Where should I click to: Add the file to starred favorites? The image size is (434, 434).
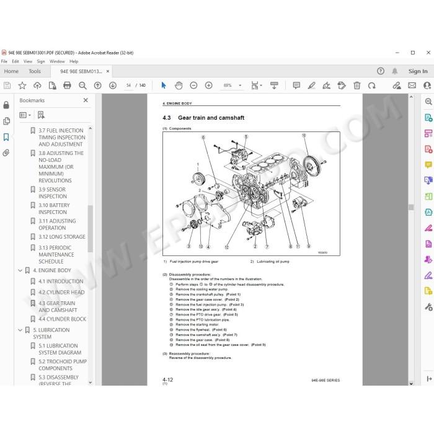click(x=22, y=86)
